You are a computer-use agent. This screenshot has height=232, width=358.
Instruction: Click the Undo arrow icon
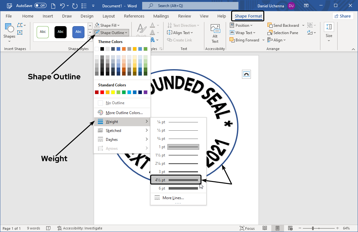click(x=62, y=6)
